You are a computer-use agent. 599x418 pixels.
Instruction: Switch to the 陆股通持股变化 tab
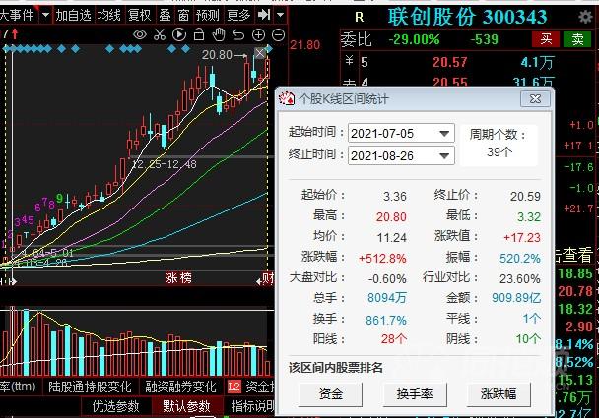tap(90, 387)
